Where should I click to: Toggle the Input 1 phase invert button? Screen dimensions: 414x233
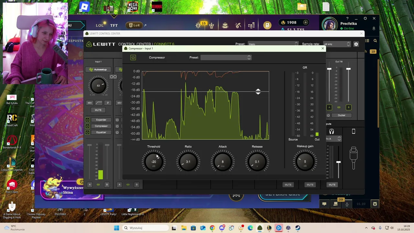[108, 103]
